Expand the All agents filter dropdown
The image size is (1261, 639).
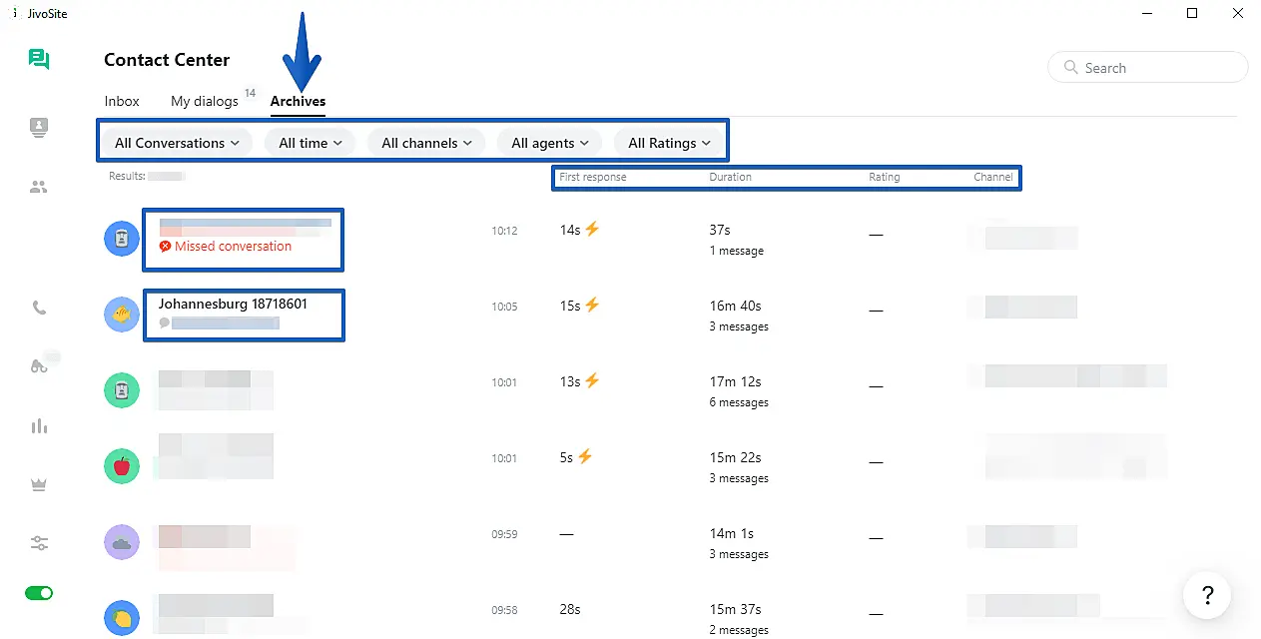[x=550, y=143]
